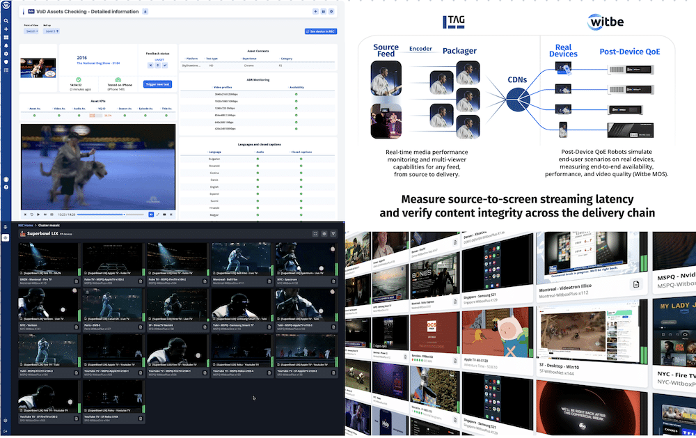Open the list icon in the VoD sidebar
Viewport: 696px width, 438px height.
tap(6, 70)
